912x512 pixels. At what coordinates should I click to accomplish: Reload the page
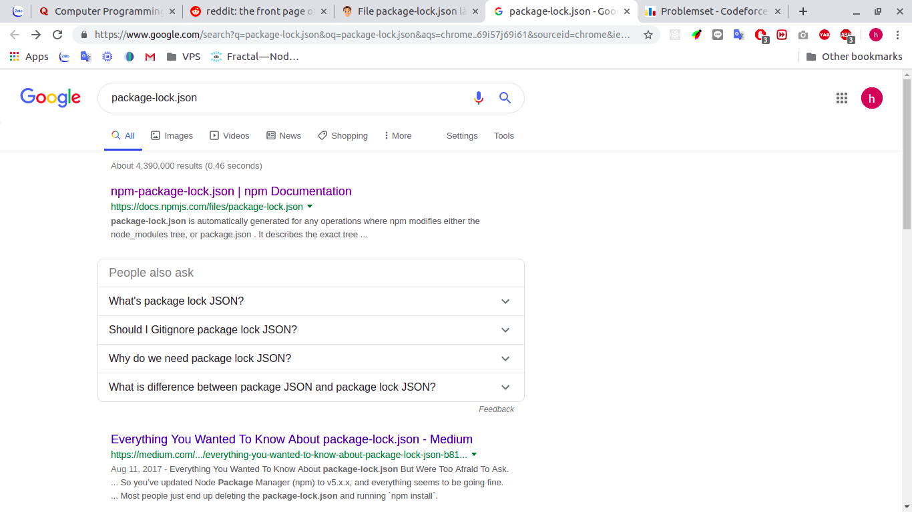tap(57, 35)
